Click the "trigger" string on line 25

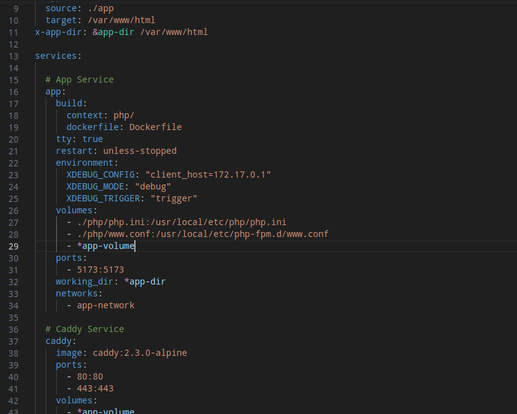coord(174,198)
